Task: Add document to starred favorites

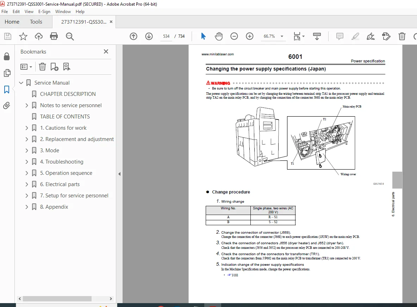Action: [23, 36]
